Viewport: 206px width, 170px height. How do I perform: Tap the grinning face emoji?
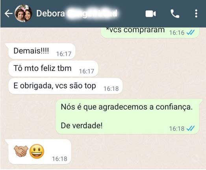click(37, 151)
